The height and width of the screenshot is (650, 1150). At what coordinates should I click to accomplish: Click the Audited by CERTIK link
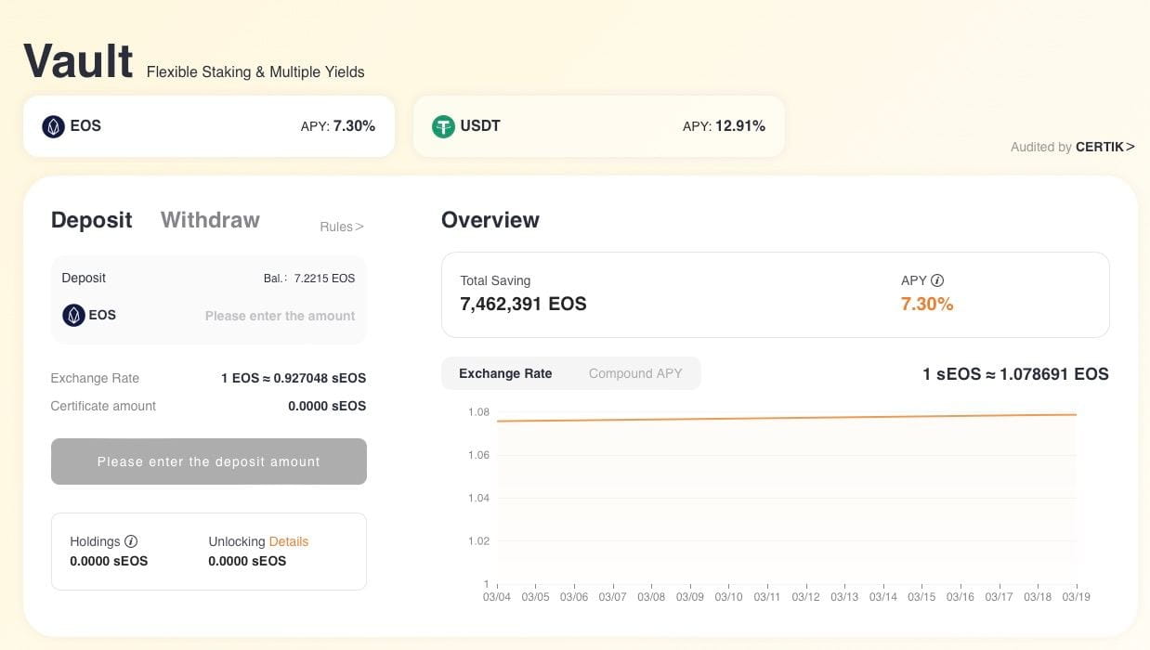tap(1073, 147)
